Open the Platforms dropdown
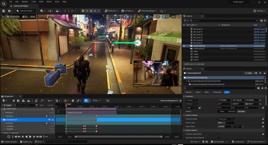The width and height of the screenshot is (268, 145). [111, 11]
